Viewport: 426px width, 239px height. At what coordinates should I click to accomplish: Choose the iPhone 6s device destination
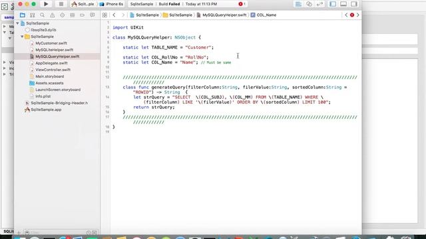click(x=112, y=4)
